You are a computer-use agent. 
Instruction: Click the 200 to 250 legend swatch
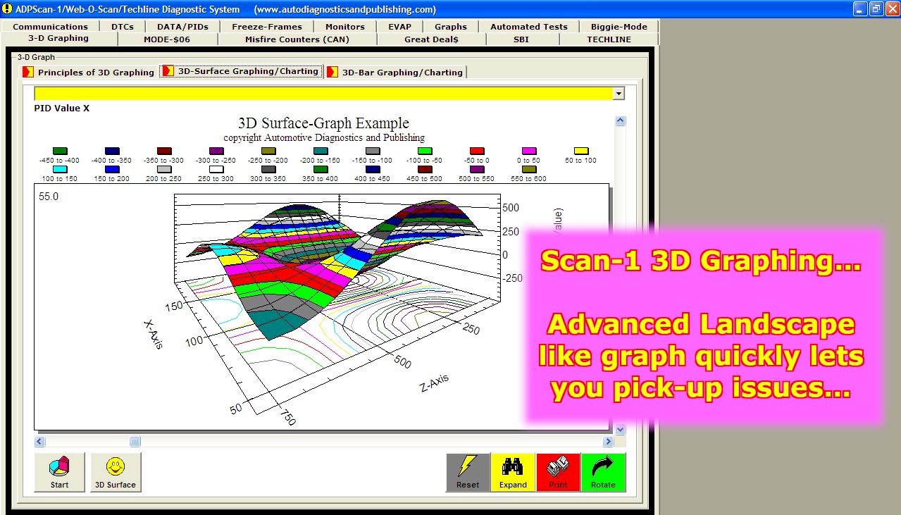[164, 169]
